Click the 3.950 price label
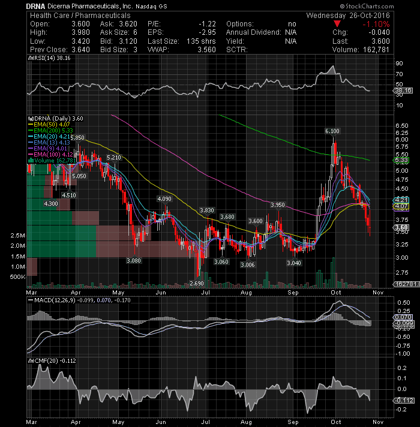The height and width of the screenshot is (427, 420). coord(278,205)
